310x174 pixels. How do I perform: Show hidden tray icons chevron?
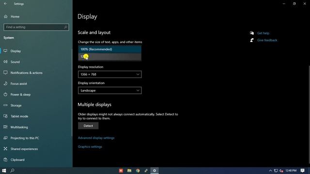270,171
